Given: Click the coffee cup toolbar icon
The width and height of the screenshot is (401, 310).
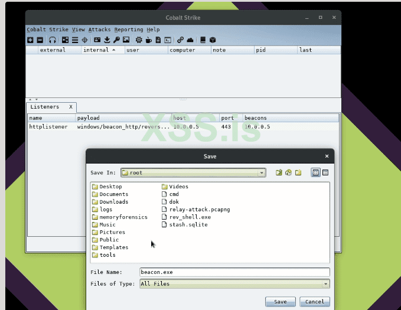Looking at the screenshot, I should coord(149,40).
